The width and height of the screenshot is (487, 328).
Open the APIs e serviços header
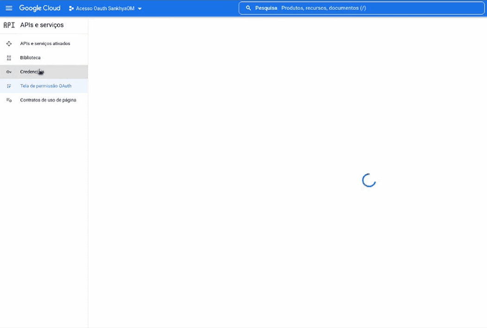(42, 25)
